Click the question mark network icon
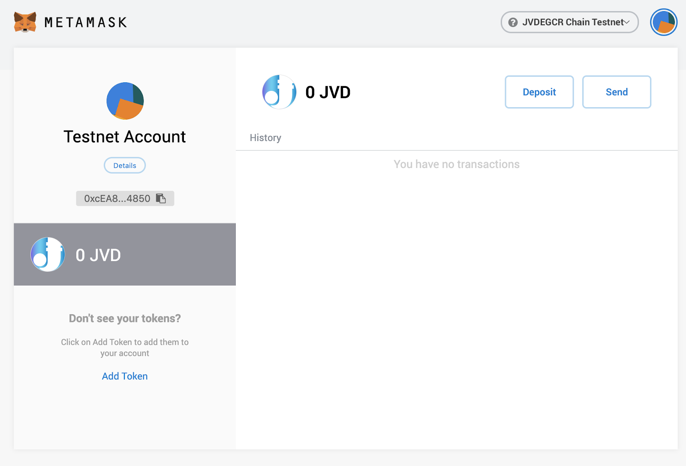 [513, 22]
